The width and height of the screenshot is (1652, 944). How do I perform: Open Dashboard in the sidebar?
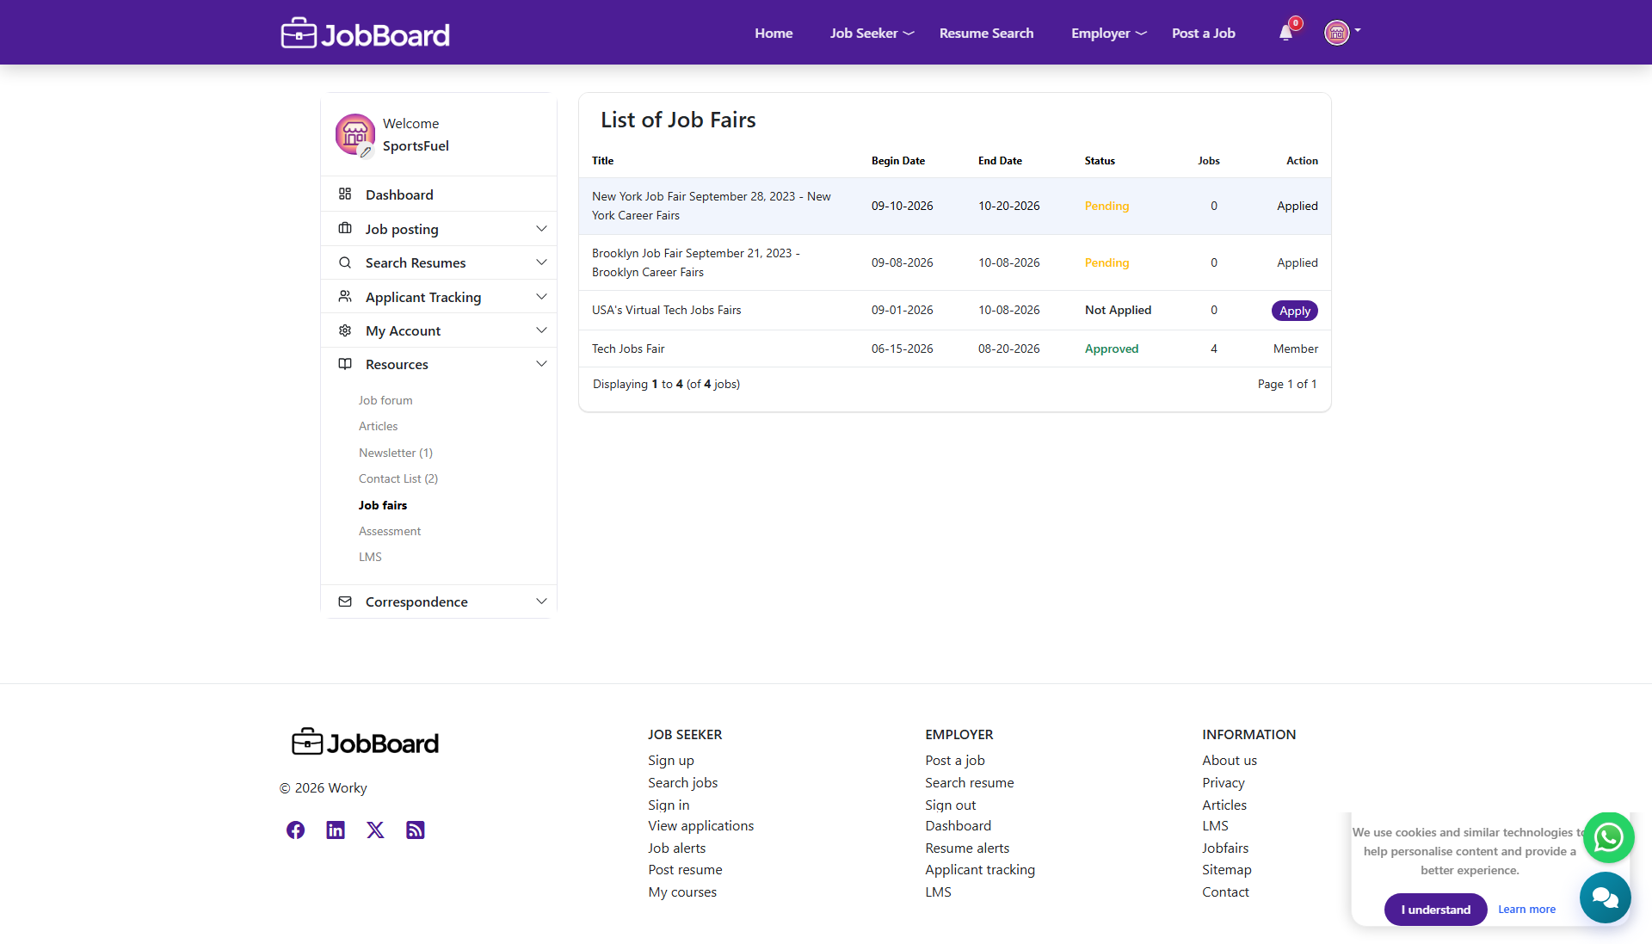click(399, 194)
